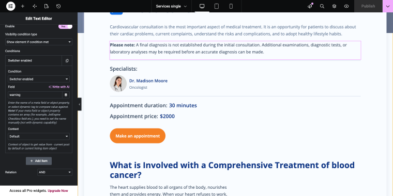Open the Finder search icon

322,6
